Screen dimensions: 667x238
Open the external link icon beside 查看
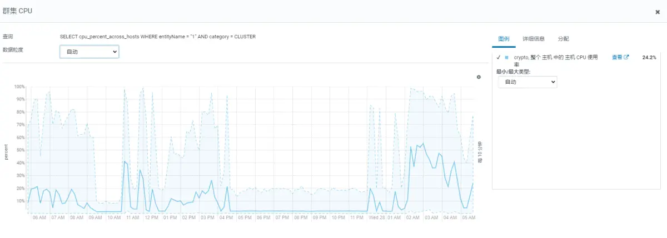[626, 57]
